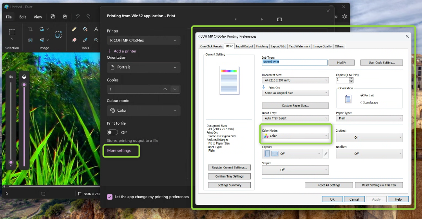The height and width of the screenshot is (219, 422).
Task: Open the Booklet dropdown
Action: coord(369,154)
